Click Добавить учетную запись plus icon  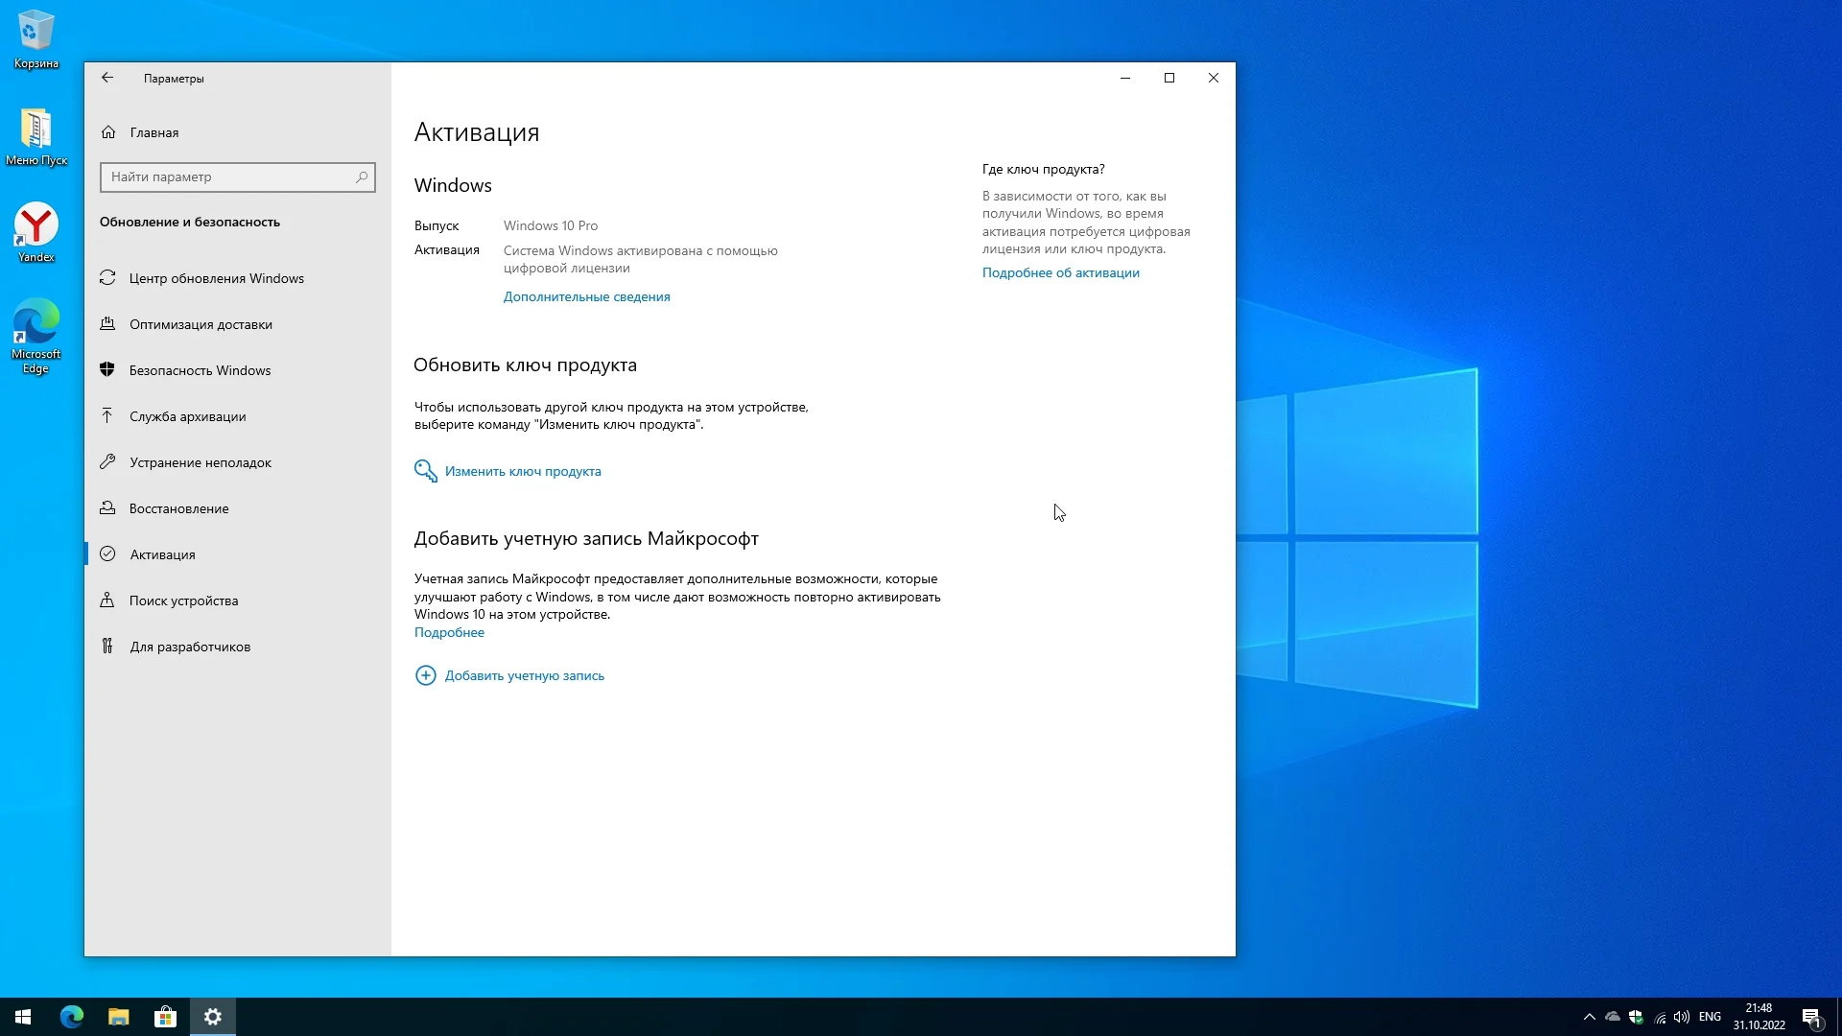click(x=425, y=675)
